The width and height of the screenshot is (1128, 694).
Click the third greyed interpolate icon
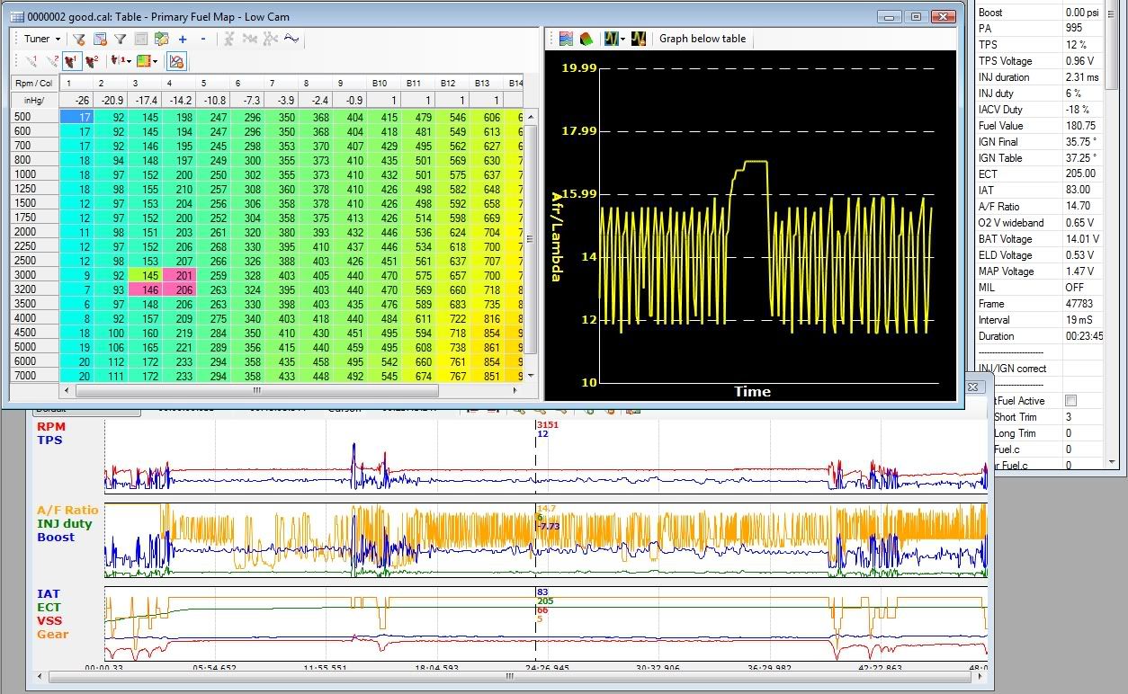[270, 39]
